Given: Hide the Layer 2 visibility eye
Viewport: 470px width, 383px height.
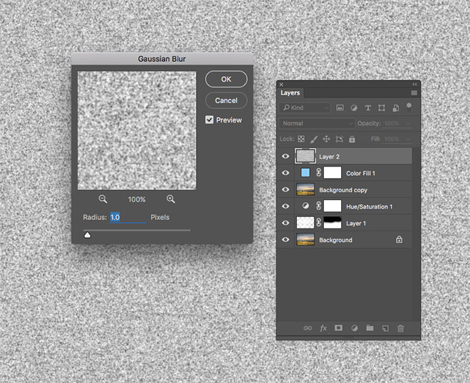Looking at the screenshot, I should [286, 156].
